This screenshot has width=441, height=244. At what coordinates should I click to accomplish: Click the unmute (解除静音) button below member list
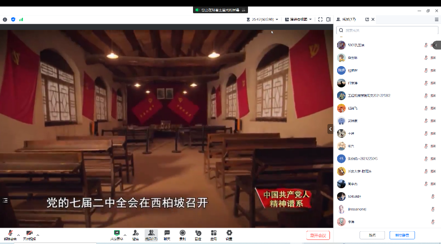click(x=402, y=235)
